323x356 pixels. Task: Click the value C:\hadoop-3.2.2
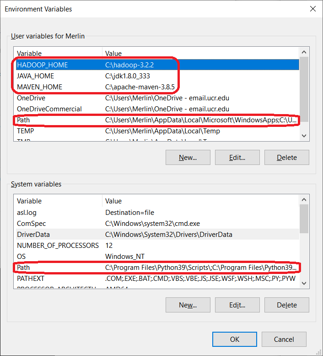point(129,65)
